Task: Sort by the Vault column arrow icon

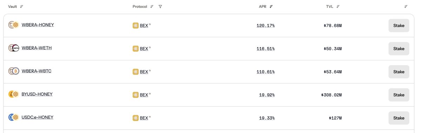Action: (22, 7)
